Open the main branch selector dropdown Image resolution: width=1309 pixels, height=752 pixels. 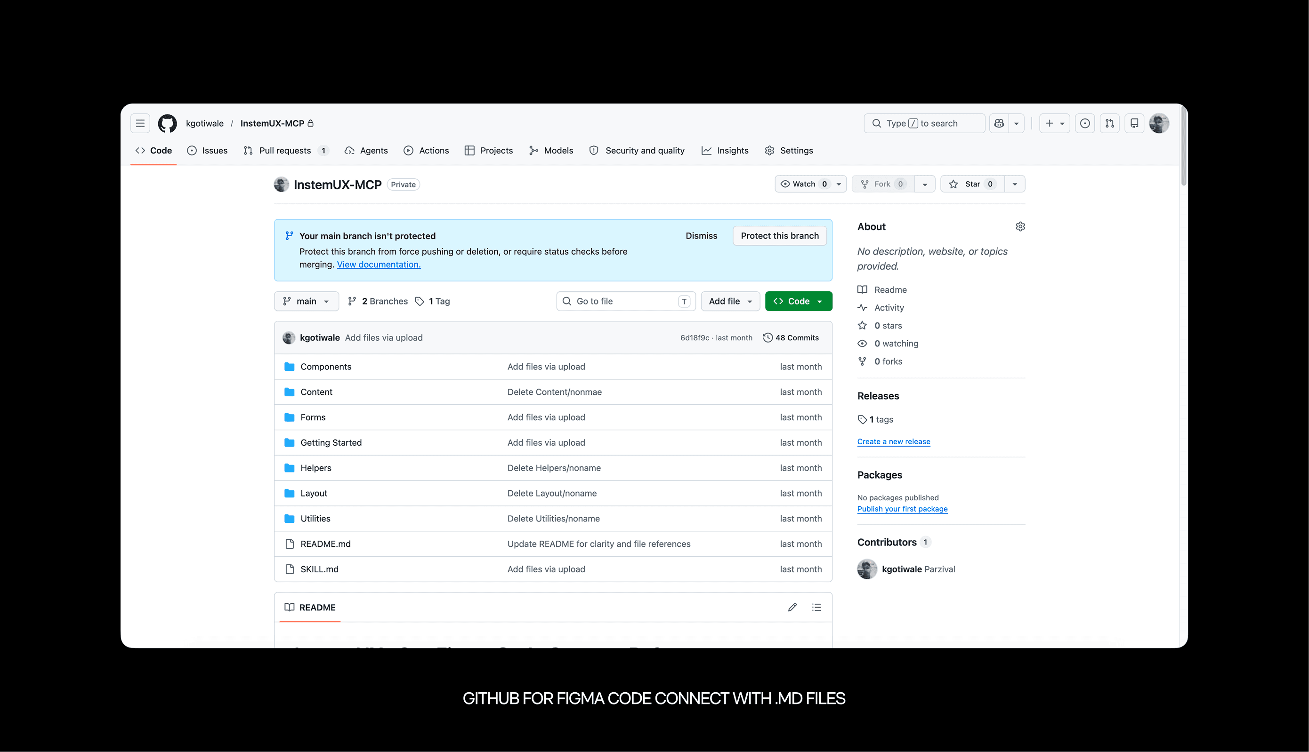pyautogui.click(x=307, y=302)
